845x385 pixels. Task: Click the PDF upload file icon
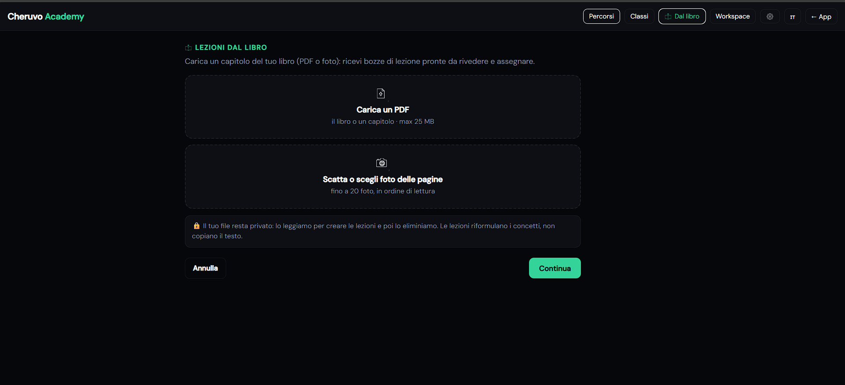(x=381, y=93)
